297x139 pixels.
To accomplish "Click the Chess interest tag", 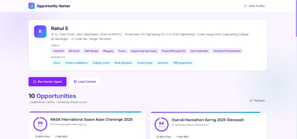I will (x=57, y=63).
